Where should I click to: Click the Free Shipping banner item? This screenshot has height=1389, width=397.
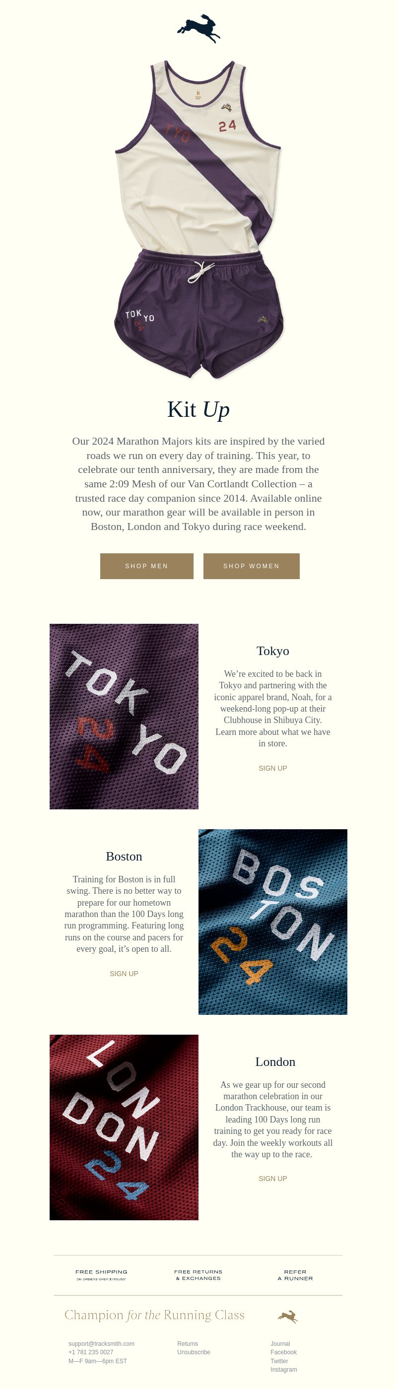[101, 1275]
